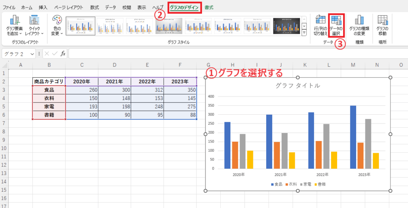Open the Change Colors (色の変更) palette
The height and width of the screenshot is (208, 408).
coord(57,25)
